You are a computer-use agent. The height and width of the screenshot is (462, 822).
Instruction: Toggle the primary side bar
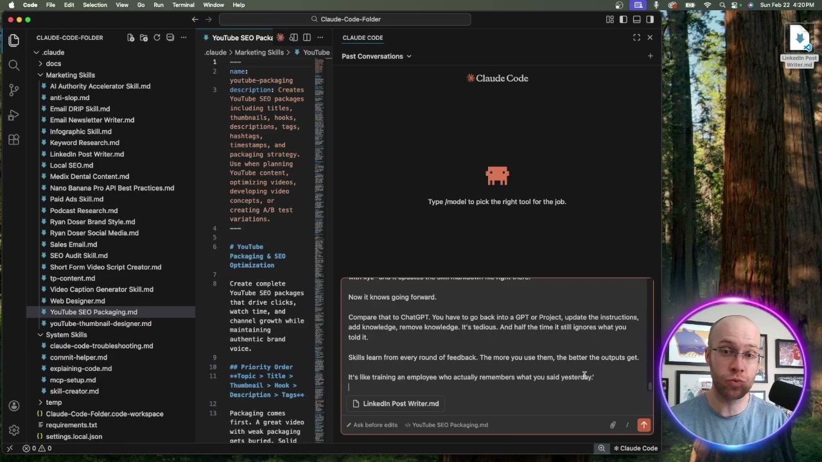point(623,19)
